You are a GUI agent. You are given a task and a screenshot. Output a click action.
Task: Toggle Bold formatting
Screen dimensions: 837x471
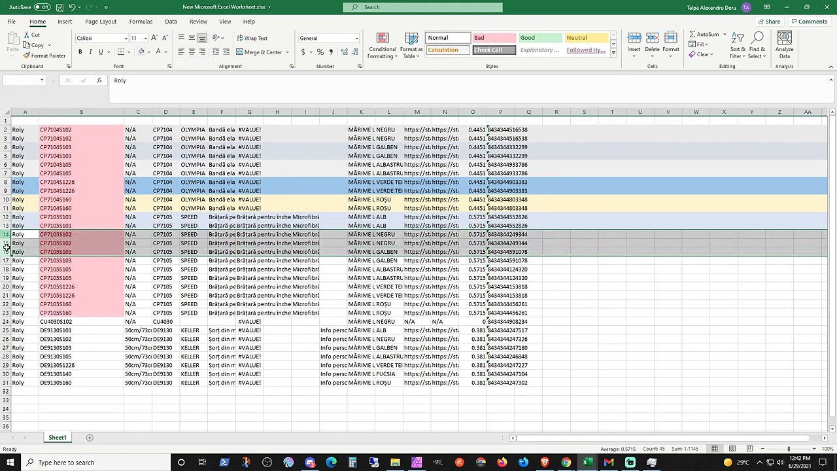pos(80,52)
